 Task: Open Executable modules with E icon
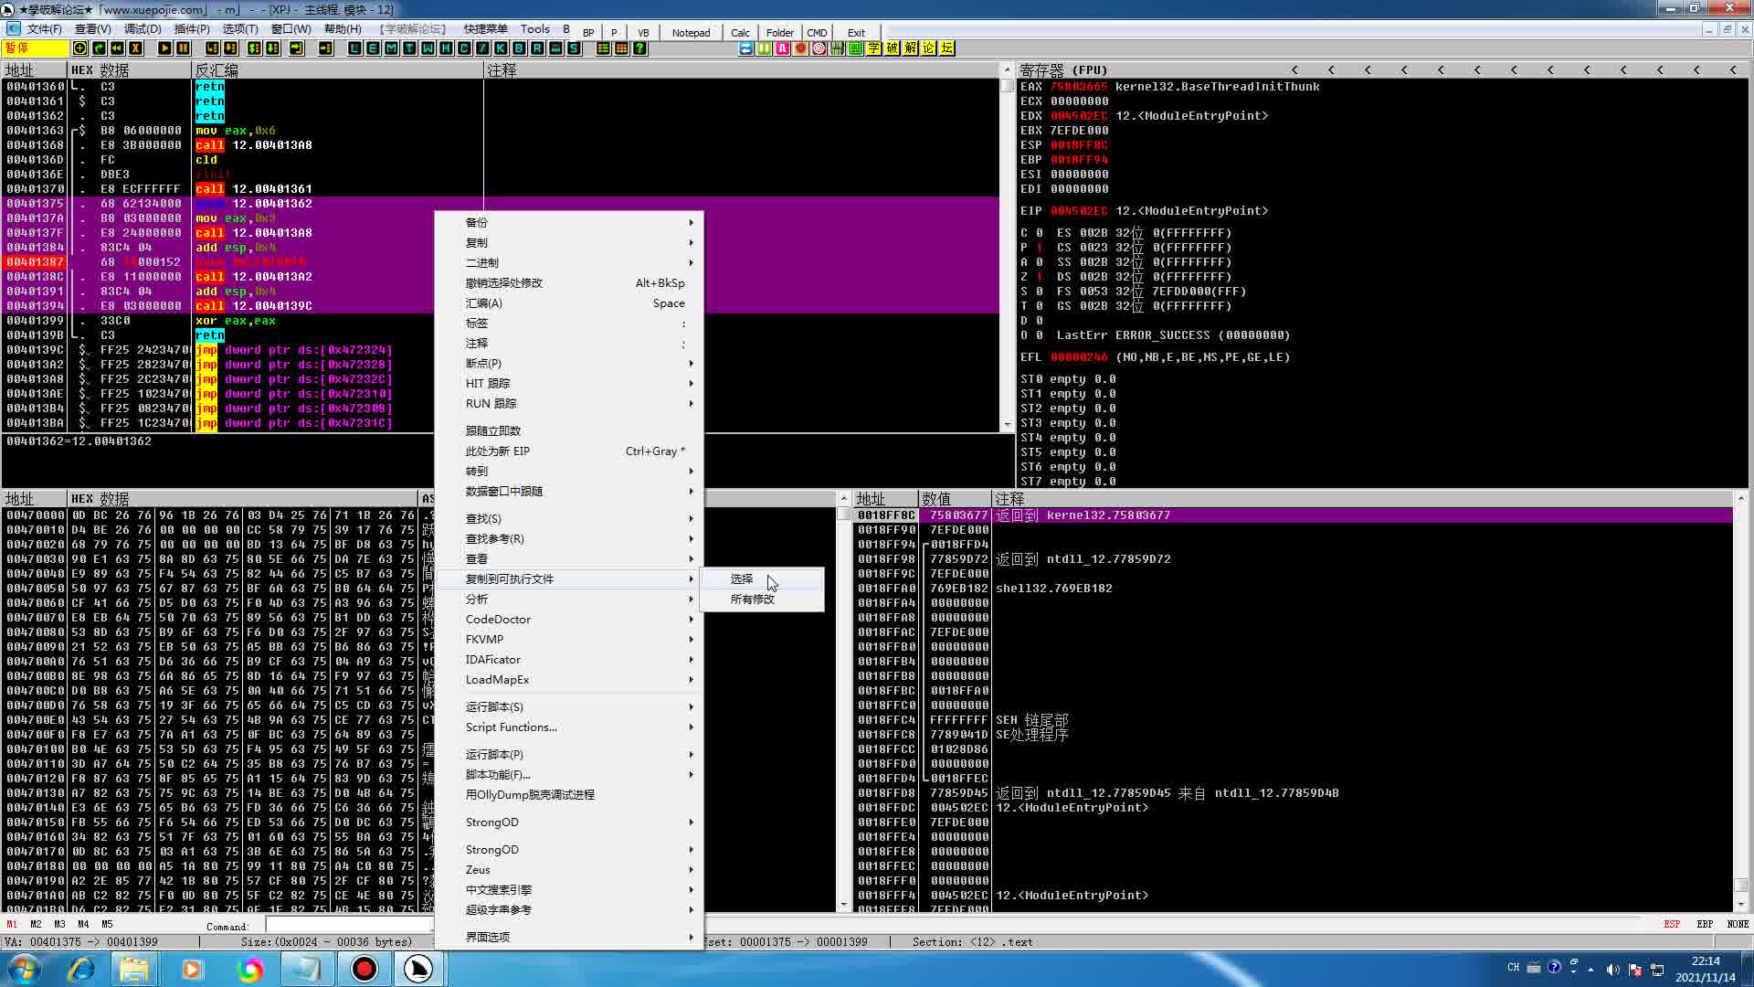[x=373, y=48]
